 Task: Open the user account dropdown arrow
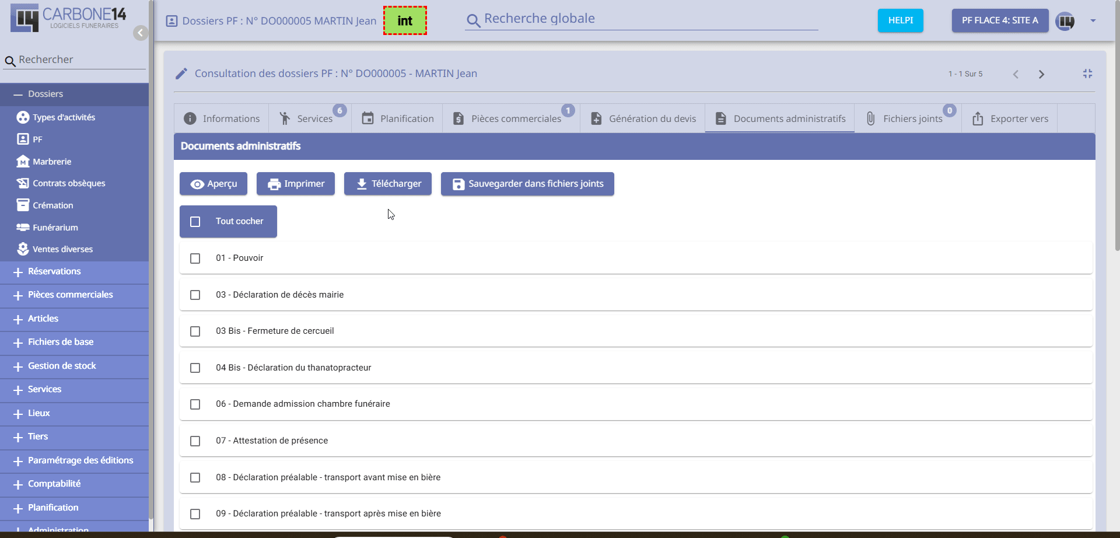pos(1093,21)
